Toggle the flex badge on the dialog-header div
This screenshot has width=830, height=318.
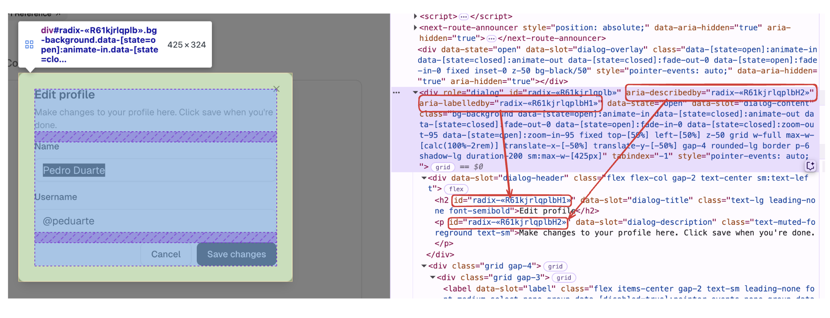click(456, 189)
